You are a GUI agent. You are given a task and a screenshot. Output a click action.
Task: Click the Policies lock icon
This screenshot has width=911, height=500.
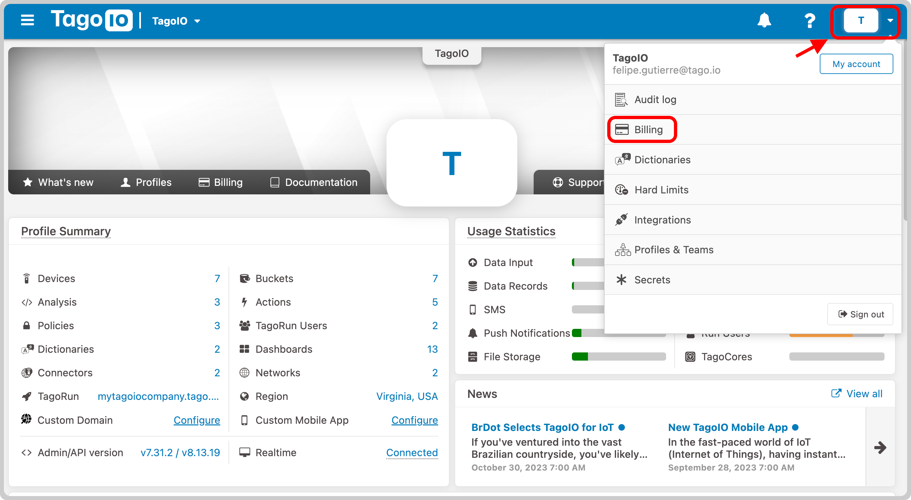pyautogui.click(x=26, y=326)
